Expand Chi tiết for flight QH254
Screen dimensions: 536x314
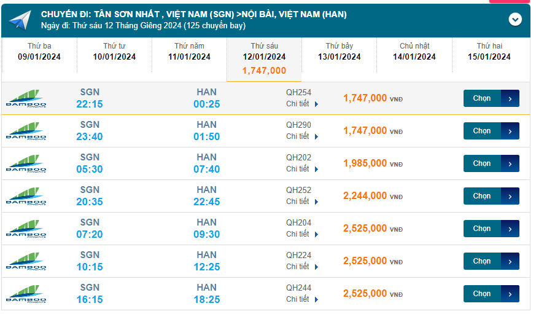tap(302, 104)
